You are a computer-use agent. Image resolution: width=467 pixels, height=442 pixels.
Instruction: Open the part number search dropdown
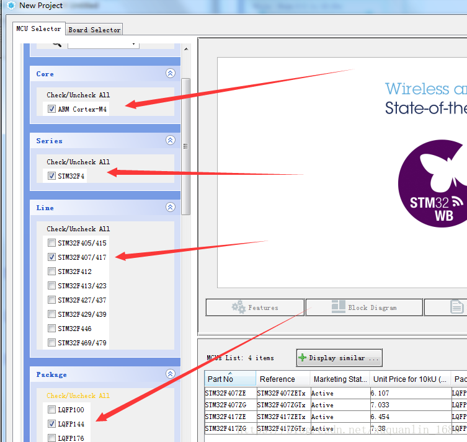pyautogui.click(x=134, y=45)
